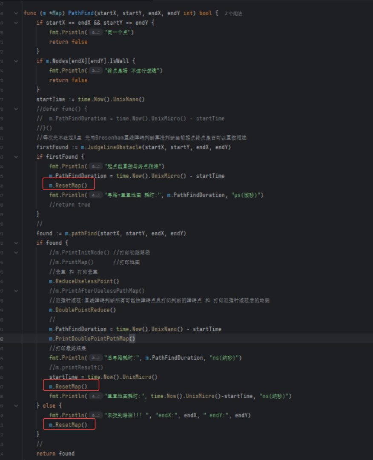Click 'm.PathFindDuration = time.Now().UnixNano() - startTime'
The width and height of the screenshot is (373, 460).
pos(135,329)
